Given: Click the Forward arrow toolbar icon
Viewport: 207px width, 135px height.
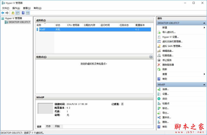Looking at the screenshot, I should [7, 13].
